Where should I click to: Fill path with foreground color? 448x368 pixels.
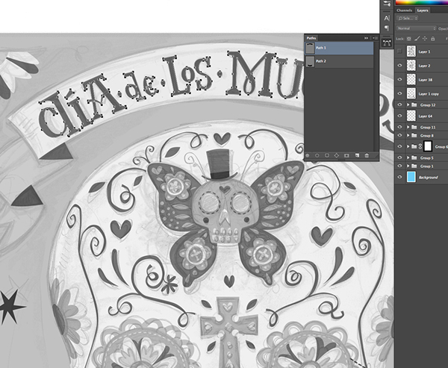coord(308,155)
